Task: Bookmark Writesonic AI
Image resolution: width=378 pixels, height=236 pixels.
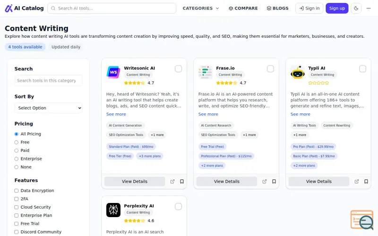Action: (182, 181)
